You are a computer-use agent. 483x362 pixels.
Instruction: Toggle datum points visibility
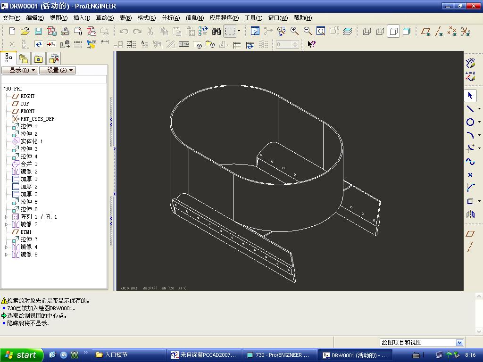[452, 31]
